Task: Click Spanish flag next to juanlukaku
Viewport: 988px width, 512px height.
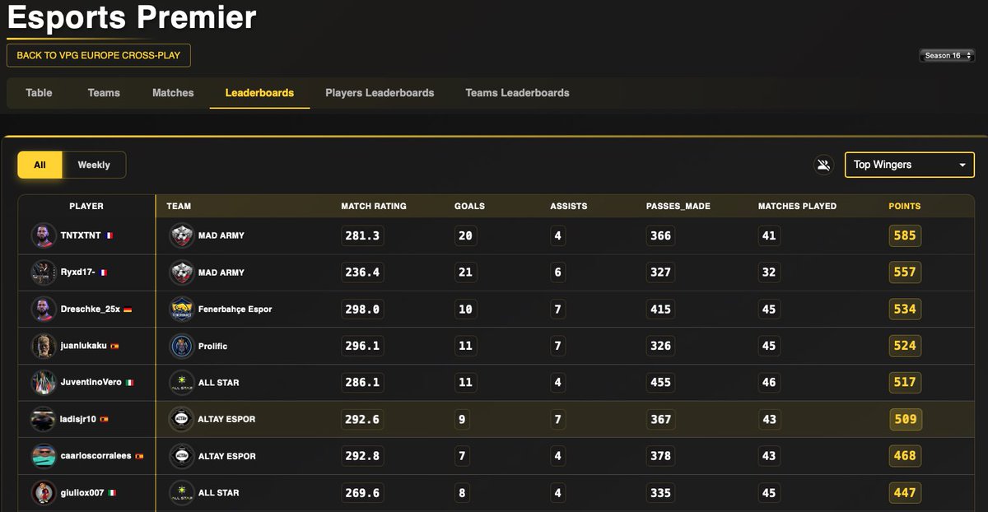Action: click(114, 346)
